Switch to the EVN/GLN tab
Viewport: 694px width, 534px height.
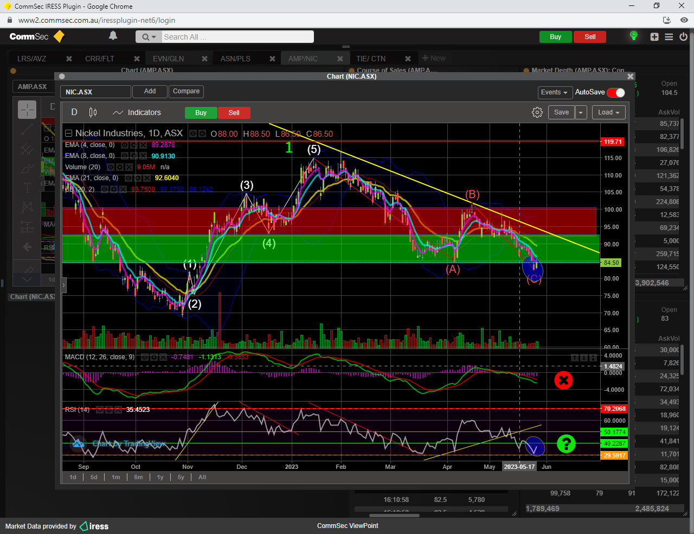[168, 59]
